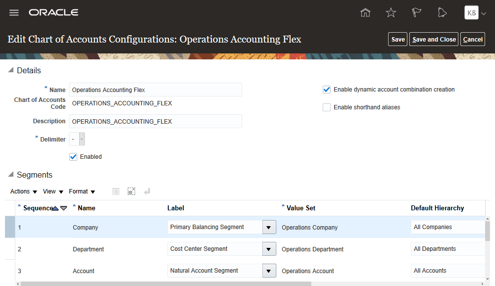Click the Description input field
The height and width of the screenshot is (286, 495).
coord(155,122)
